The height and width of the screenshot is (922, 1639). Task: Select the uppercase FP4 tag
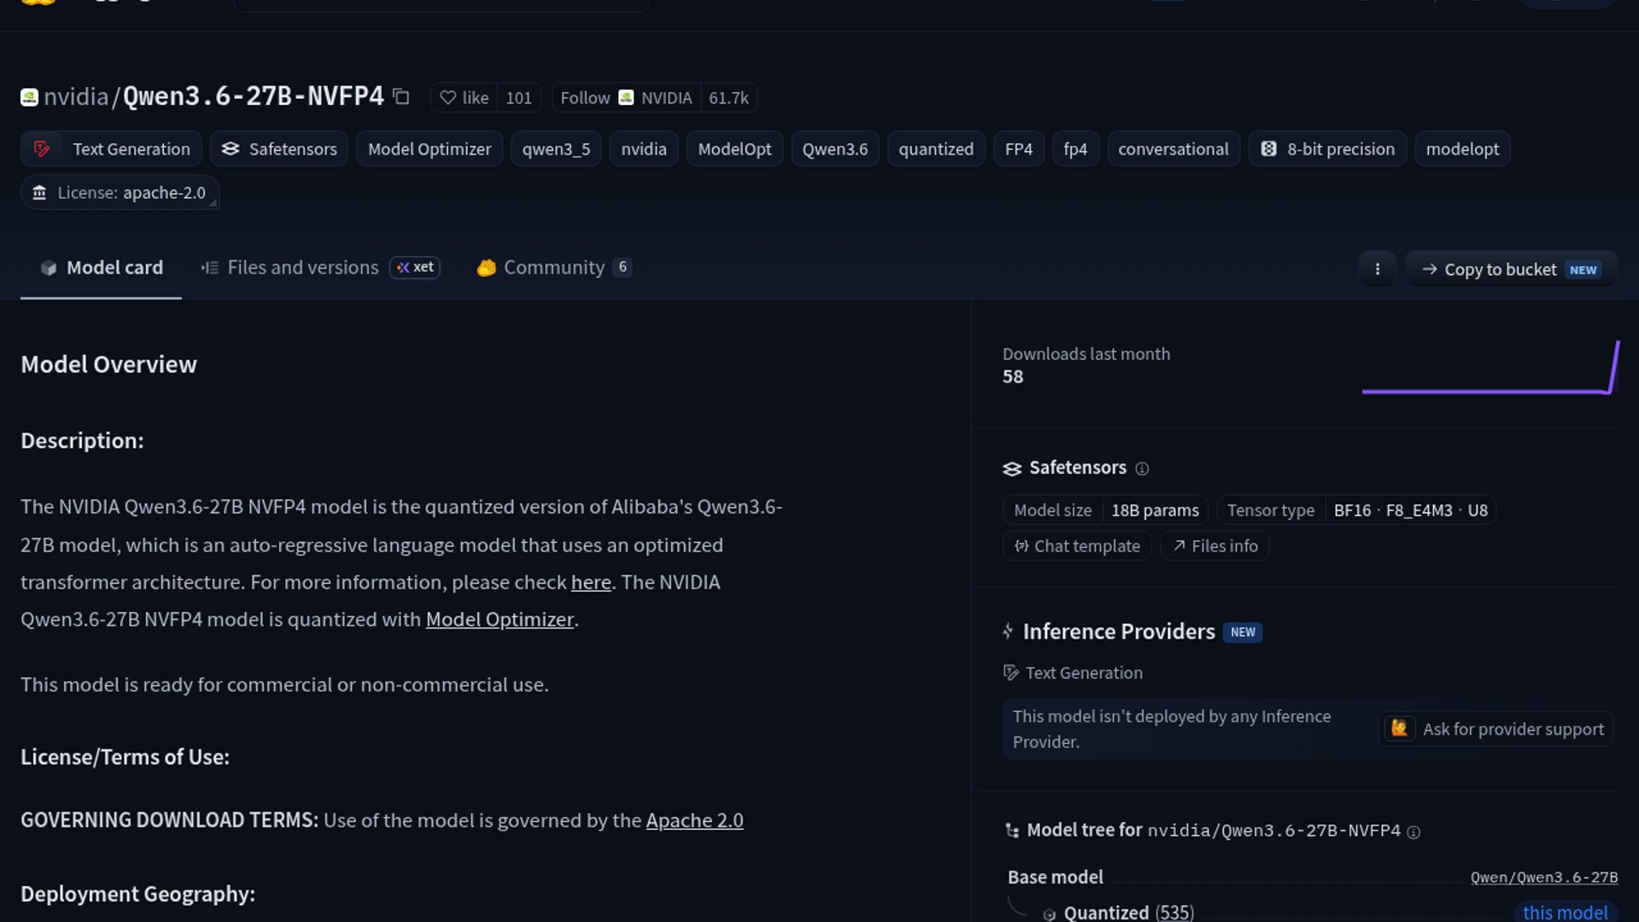click(x=1018, y=149)
